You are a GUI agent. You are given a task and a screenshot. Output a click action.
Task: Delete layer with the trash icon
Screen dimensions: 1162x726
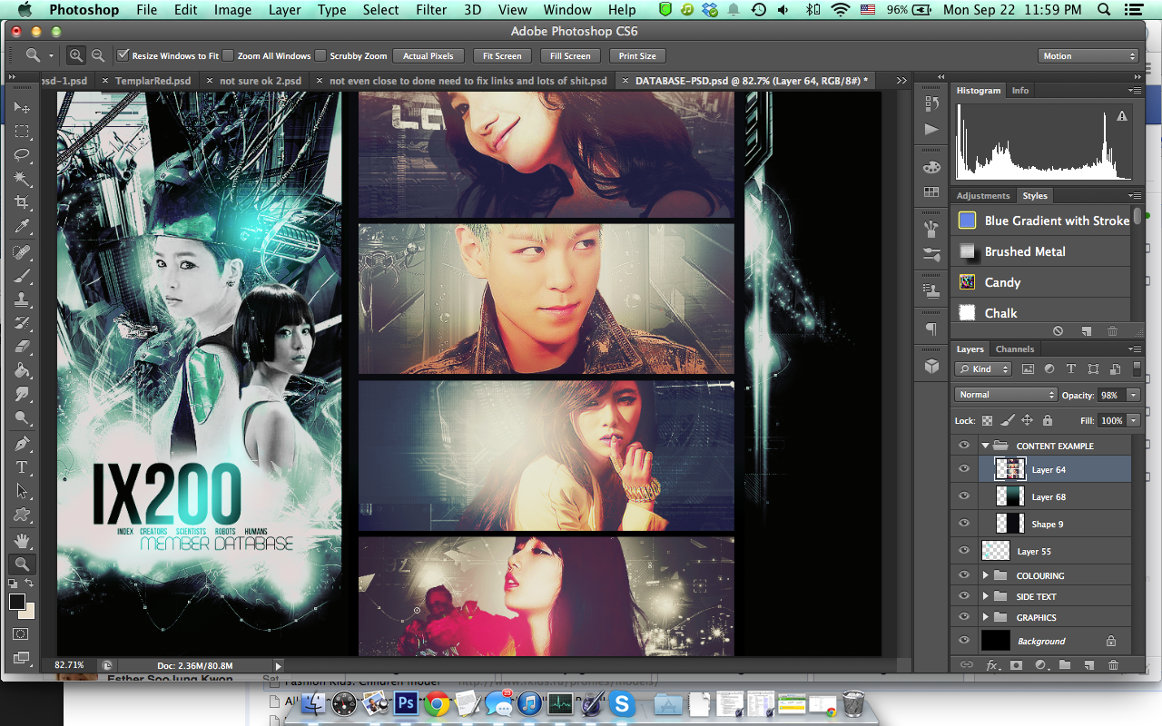coord(1113,665)
